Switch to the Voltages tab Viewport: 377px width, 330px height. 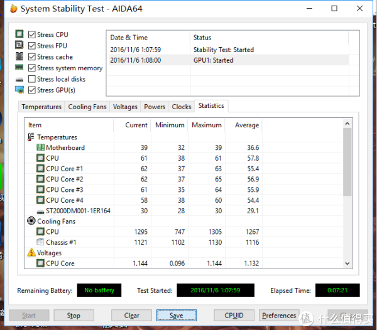(125, 107)
